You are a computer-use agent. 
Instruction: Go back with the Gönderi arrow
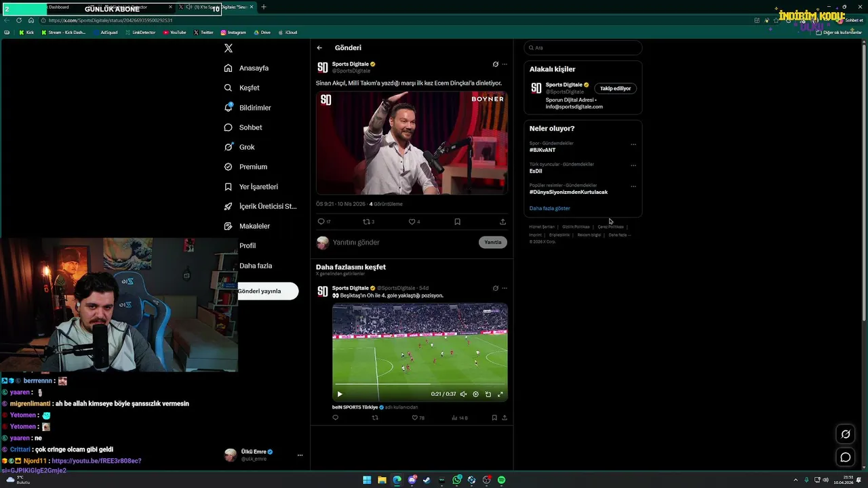pos(319,48)
